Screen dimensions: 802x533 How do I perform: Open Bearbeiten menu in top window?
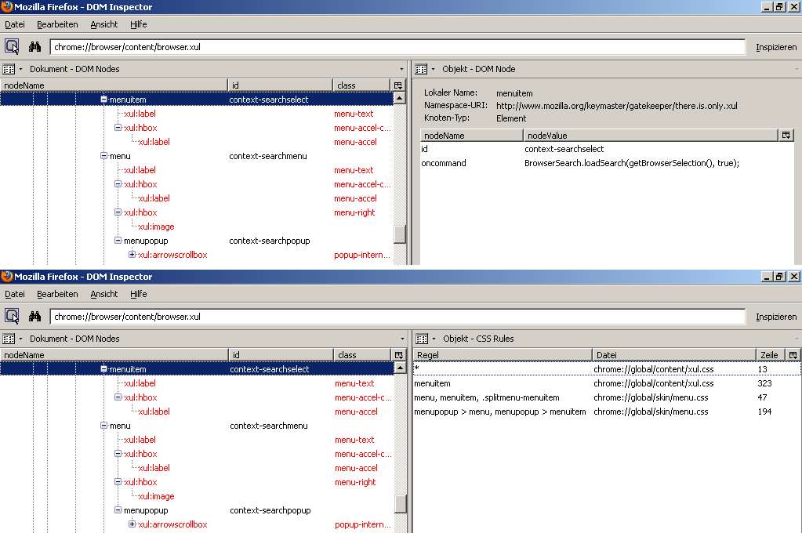(57, 24)
